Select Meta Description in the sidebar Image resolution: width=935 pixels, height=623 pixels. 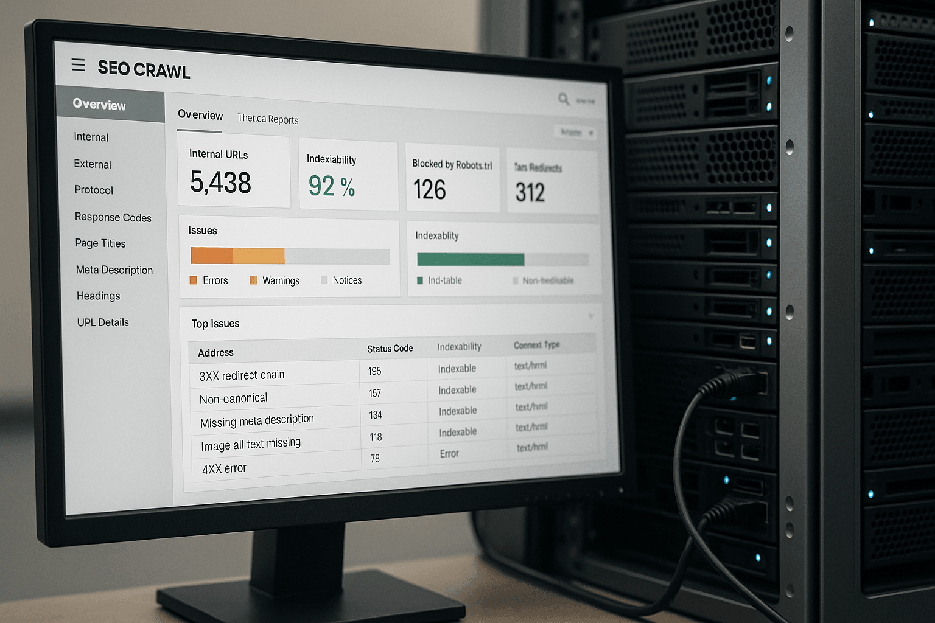click(x=114, y=270)
